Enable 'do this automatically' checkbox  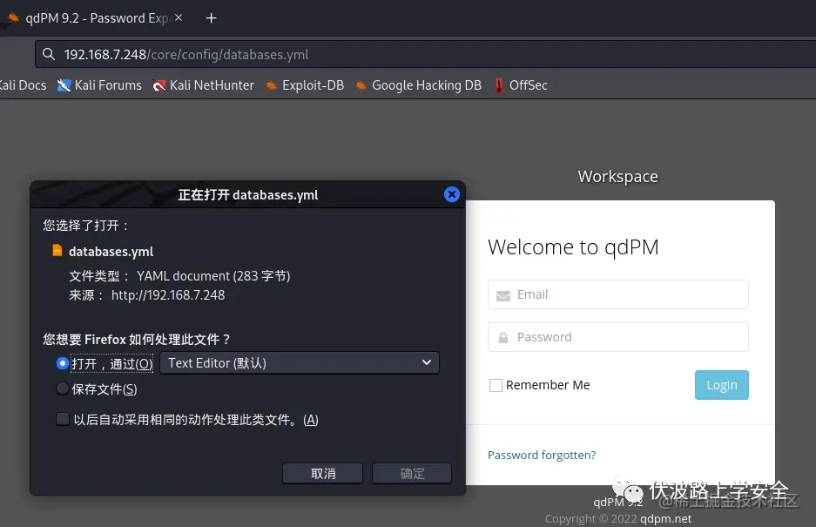(63, 419)
